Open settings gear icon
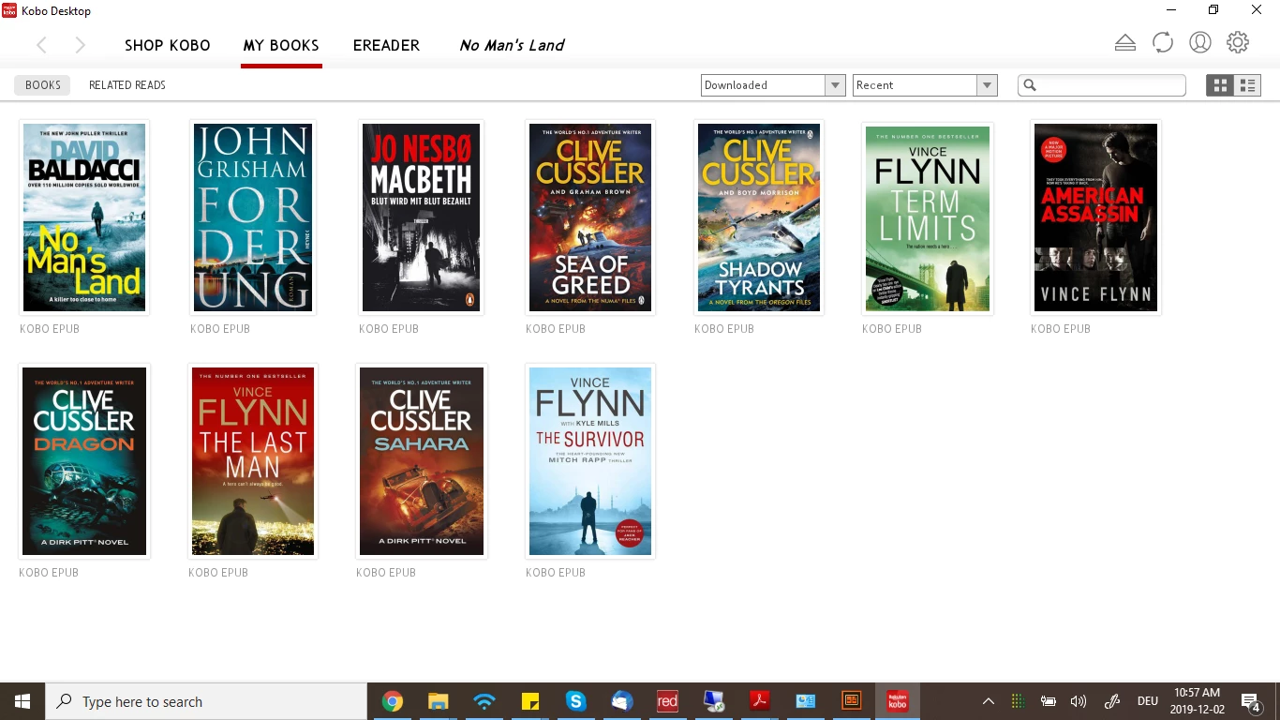Viewport: 1280px width, 720px height. coord(1238,43)
